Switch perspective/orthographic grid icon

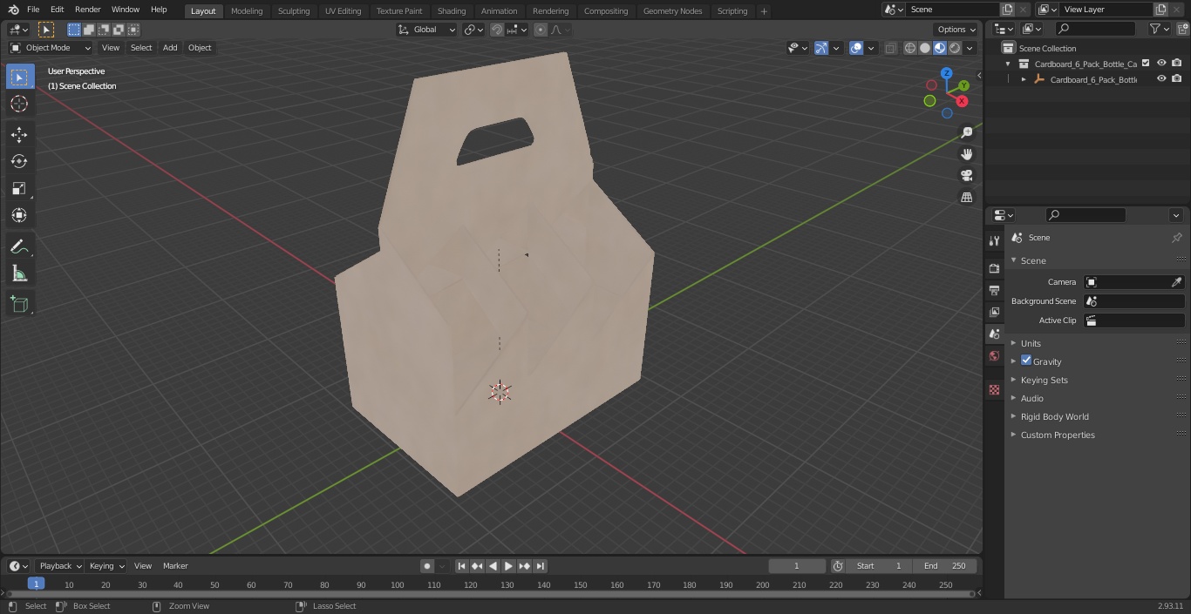pyautogui.click(x=966, y=198)
